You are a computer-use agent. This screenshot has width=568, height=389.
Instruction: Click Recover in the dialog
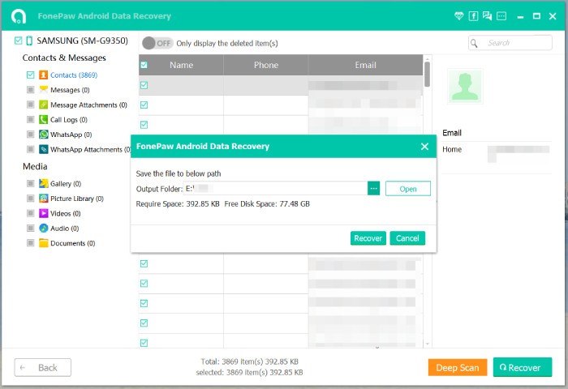368,238
